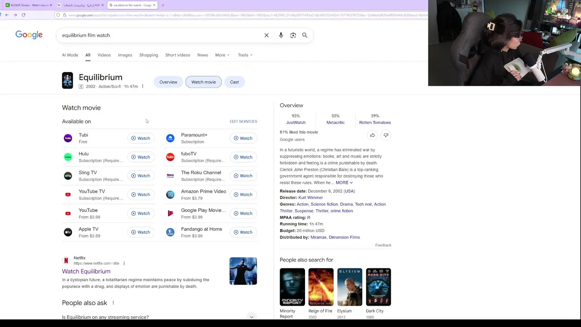581x327 pixels.
Task: Click the YouTube TV service icon
Action: (68, 194)
